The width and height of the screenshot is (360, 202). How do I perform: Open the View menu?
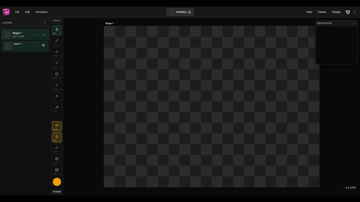click(309, 12)
